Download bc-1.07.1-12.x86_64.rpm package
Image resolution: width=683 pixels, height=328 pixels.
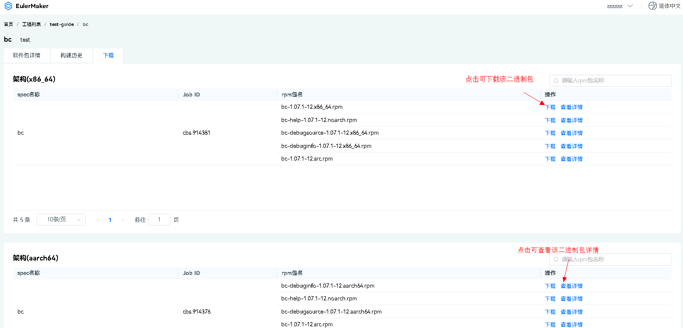550,107
